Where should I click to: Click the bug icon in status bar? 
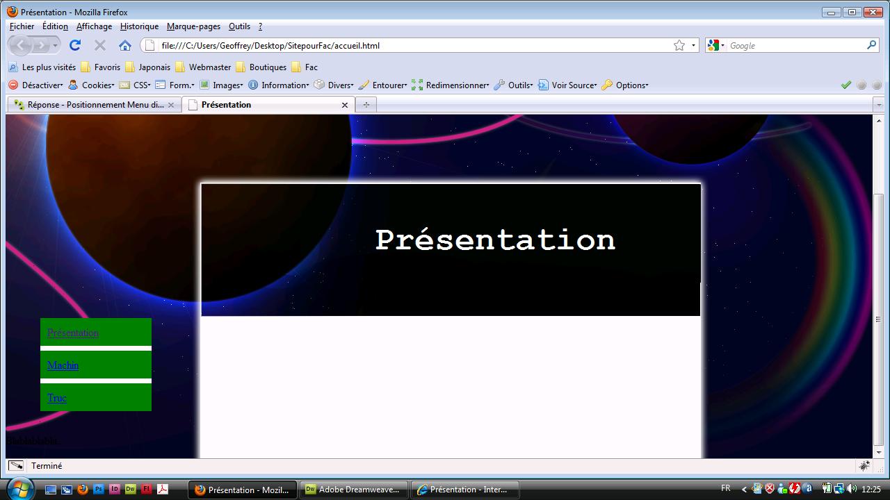(865, 466)
